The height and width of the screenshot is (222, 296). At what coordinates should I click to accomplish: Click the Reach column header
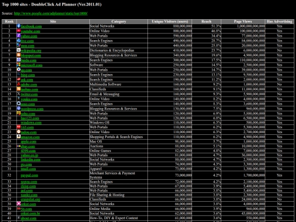pyautogui.click(x=206, y=21)
